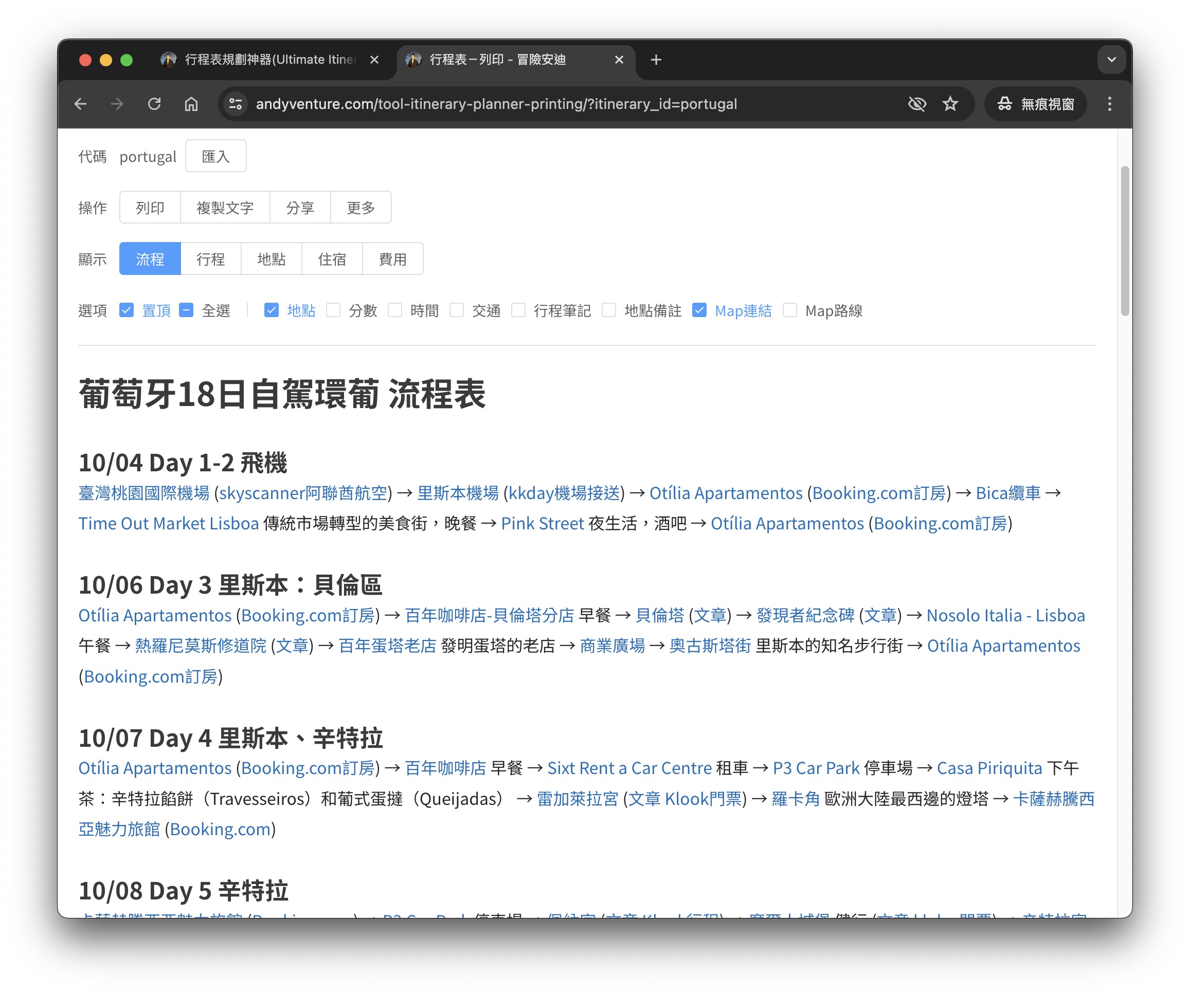Viewport: 1190px width, 994px height.
Task: Switch display to 地點
Action: click(x=271, y=260)
